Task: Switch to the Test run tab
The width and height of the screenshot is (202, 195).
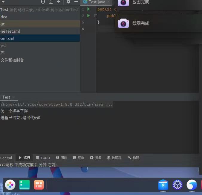Action: (6, 97)
